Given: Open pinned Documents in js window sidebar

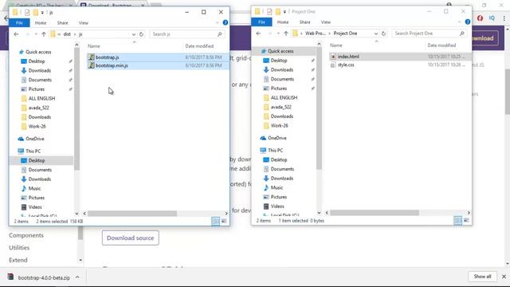Looking at the screenshot, I should [40, 80].
